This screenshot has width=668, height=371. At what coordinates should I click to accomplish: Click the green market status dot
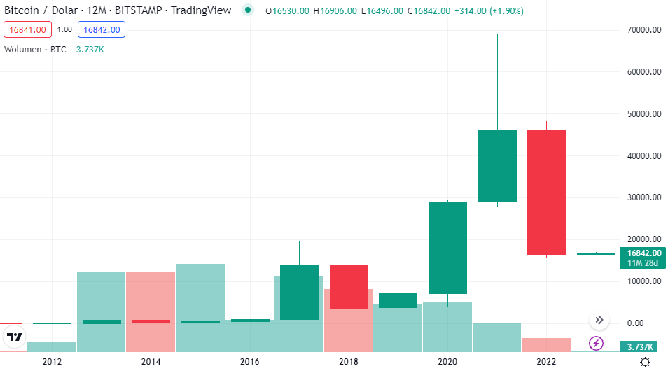coord(247,11)
